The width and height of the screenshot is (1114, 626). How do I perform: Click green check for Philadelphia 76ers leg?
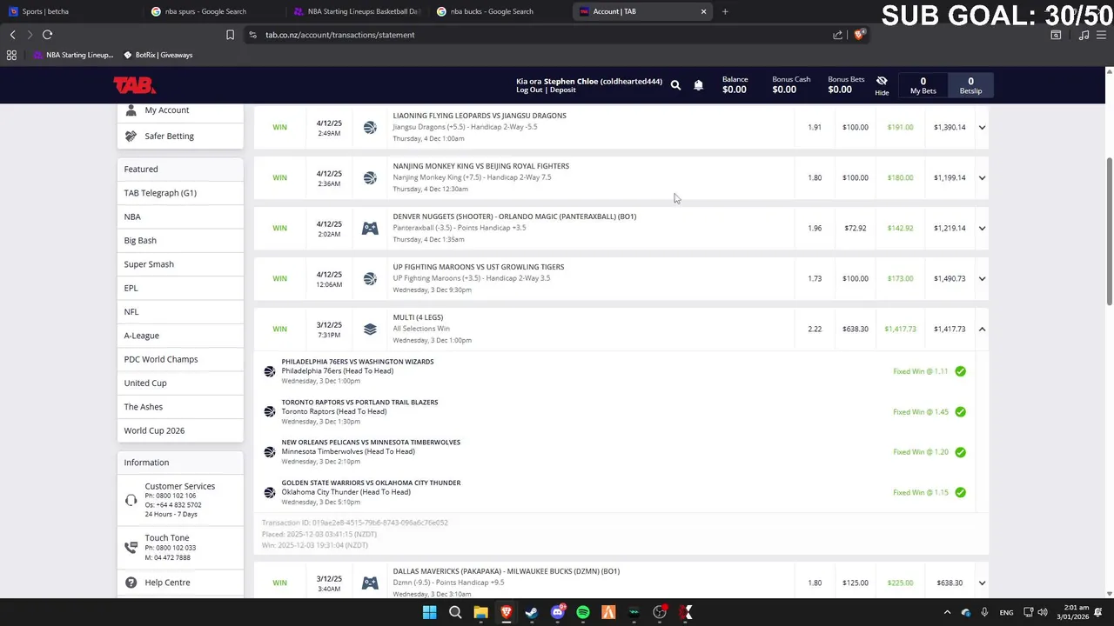tap(960, 371)
